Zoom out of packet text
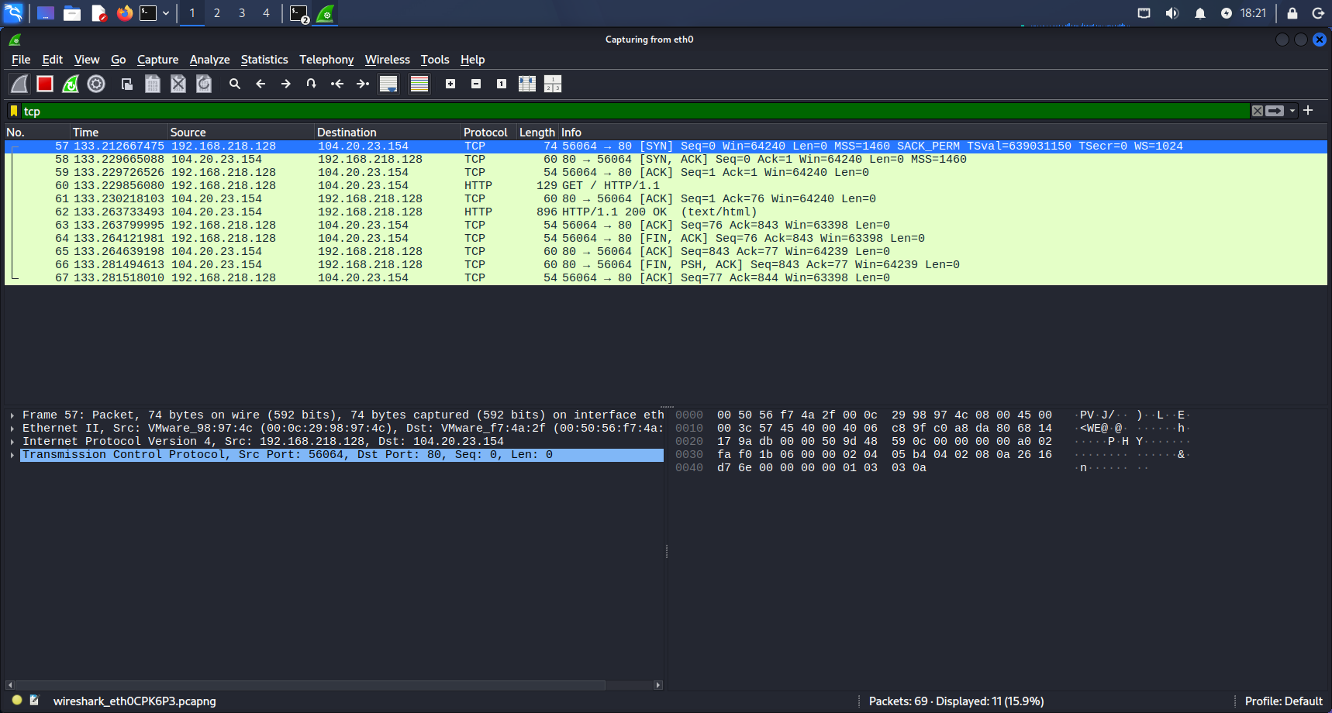 (x=476, y=84)
